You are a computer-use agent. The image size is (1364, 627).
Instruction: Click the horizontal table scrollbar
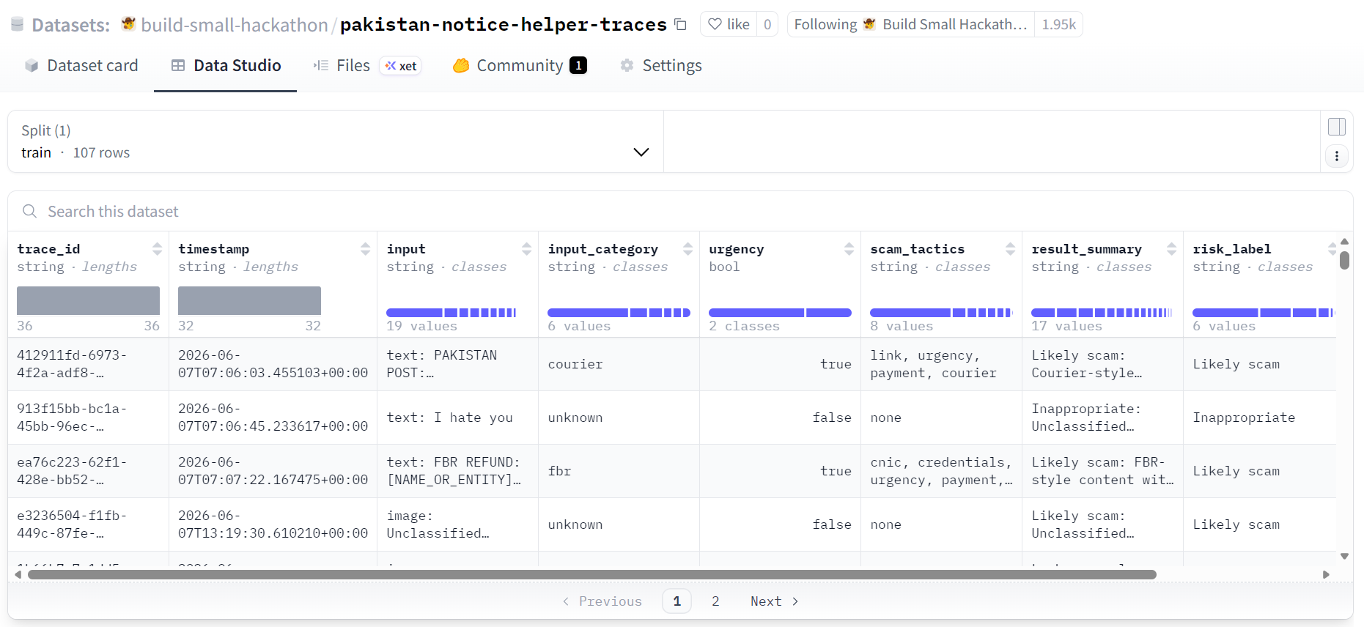point(591,575)
